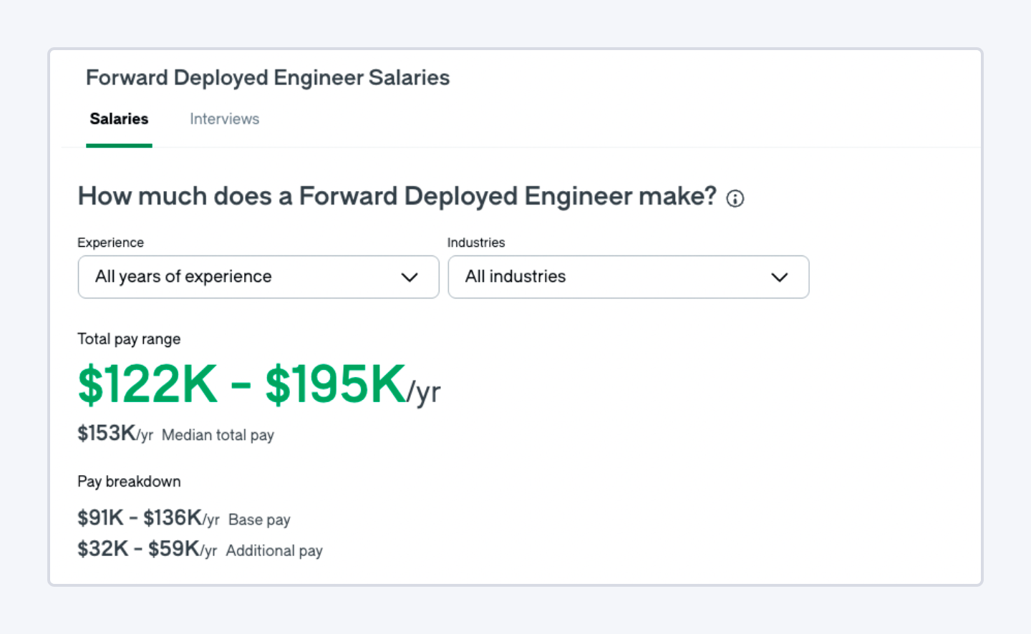The height and width of the screenshot is (634, 1031).
Task: Click the $153K median total pay value
Action: [x=115, y=434]
